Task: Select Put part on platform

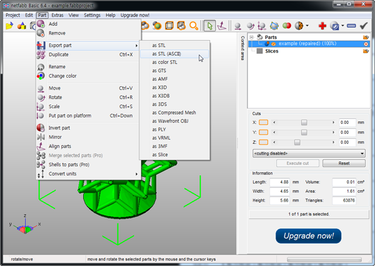Action: pos(87,116)
